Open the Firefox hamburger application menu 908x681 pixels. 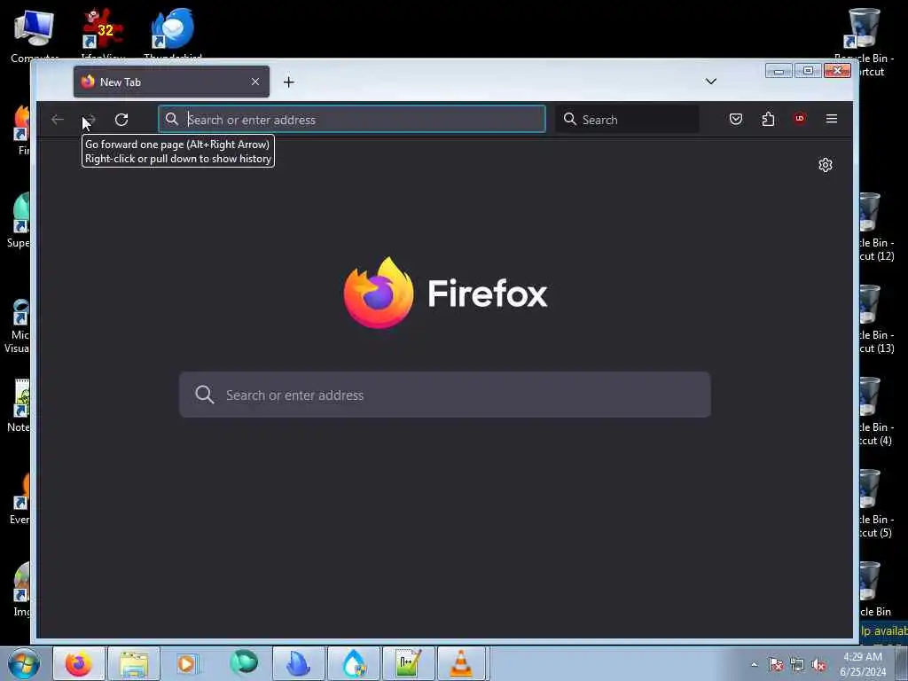tap(832, 119)
